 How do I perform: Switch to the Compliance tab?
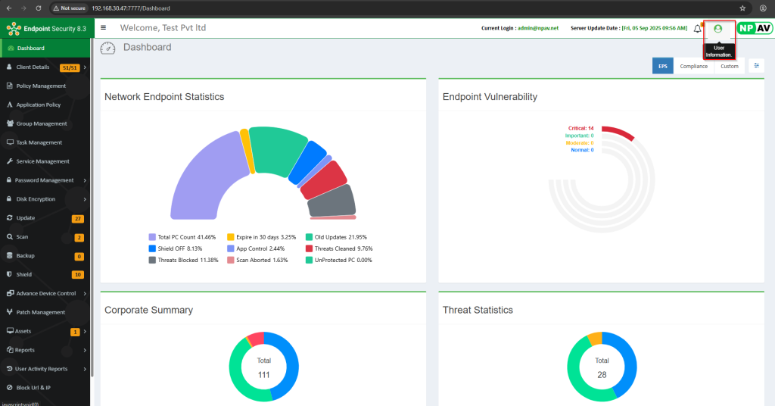tap(693, 66)
